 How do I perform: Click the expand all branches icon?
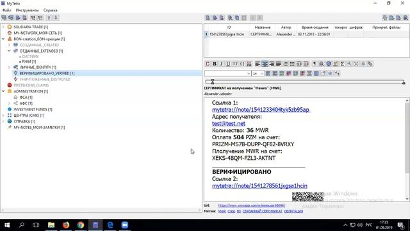click(33, 18)
